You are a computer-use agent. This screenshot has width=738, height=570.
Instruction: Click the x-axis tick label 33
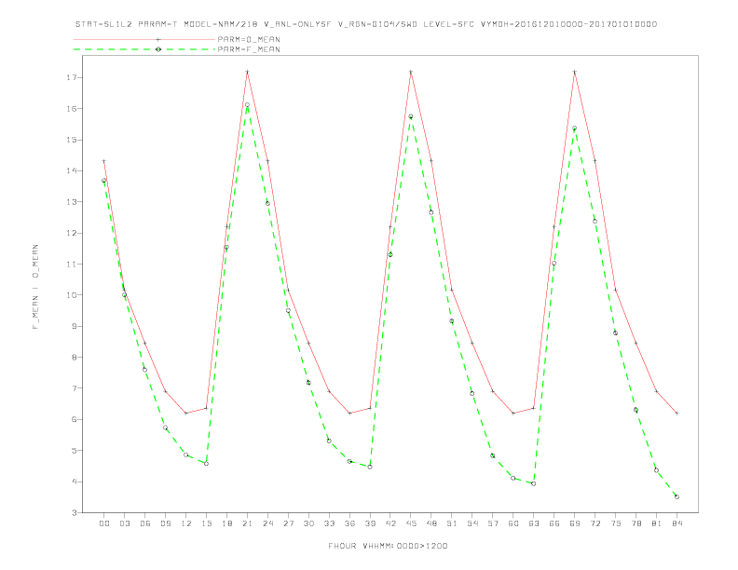[x=329, y=523]
